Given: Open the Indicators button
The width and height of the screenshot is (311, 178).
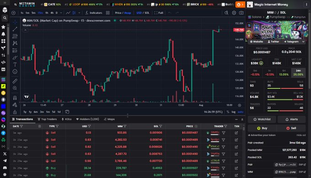Looking at the screenshot, I should pyautogui.click(x=94, y=13).
